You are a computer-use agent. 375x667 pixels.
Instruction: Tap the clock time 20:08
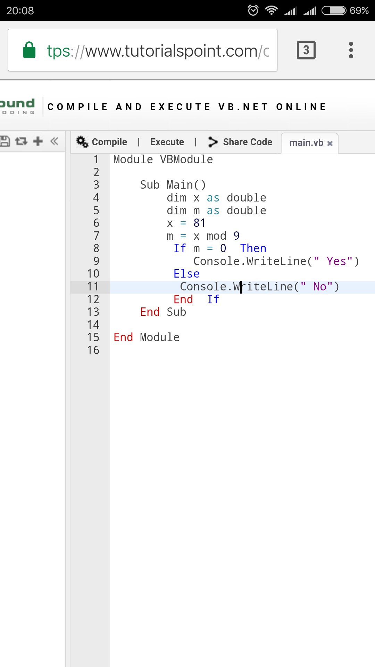pos(20,10)
